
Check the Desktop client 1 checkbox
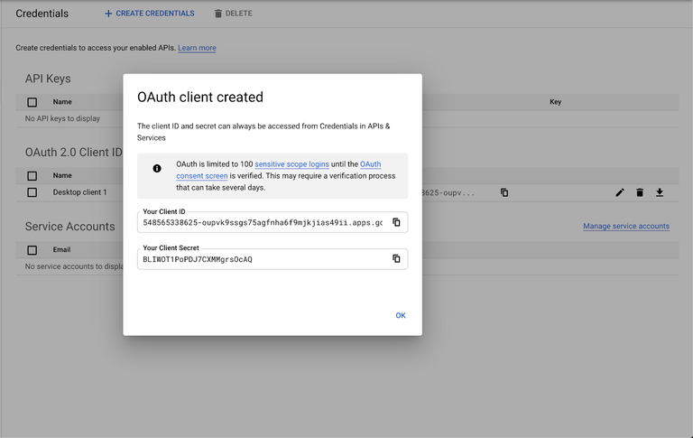32,192
